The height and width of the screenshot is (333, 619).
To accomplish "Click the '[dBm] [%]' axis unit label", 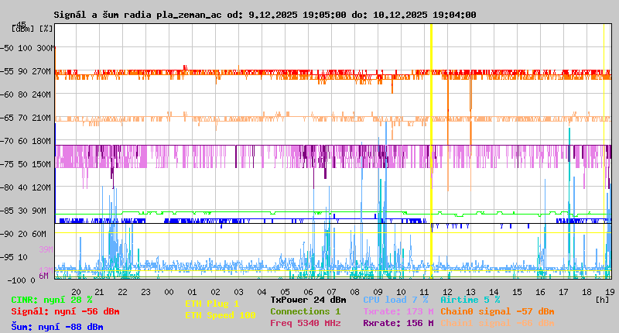I will tap(32, 29).
